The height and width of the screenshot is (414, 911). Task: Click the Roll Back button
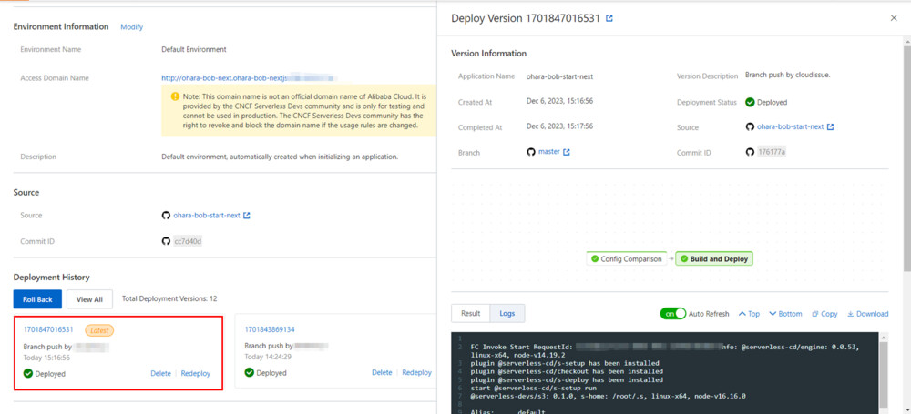pyautogui.click(x=37, y=298)
